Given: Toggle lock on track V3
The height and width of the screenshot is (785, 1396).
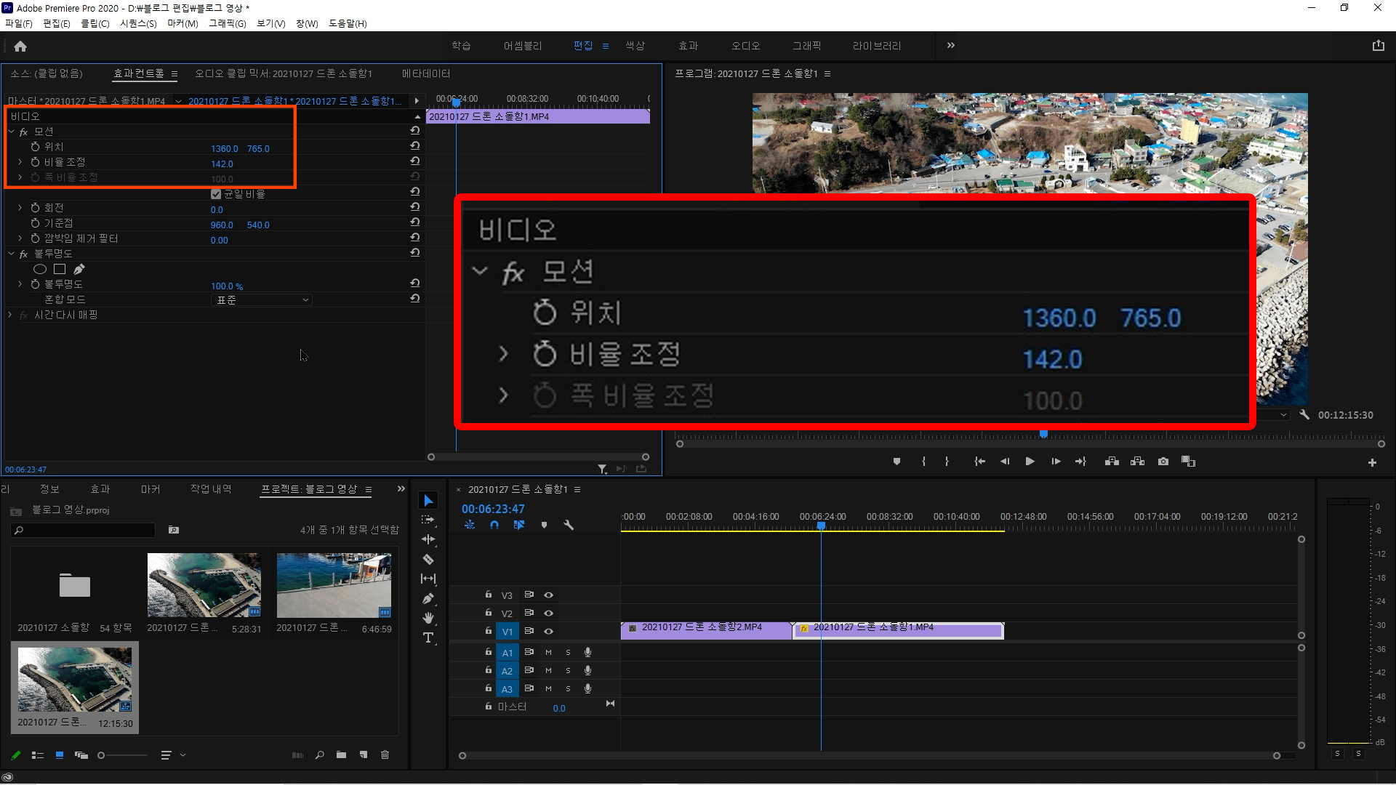Looking at the screenshot, I should (x=489, y=595).
